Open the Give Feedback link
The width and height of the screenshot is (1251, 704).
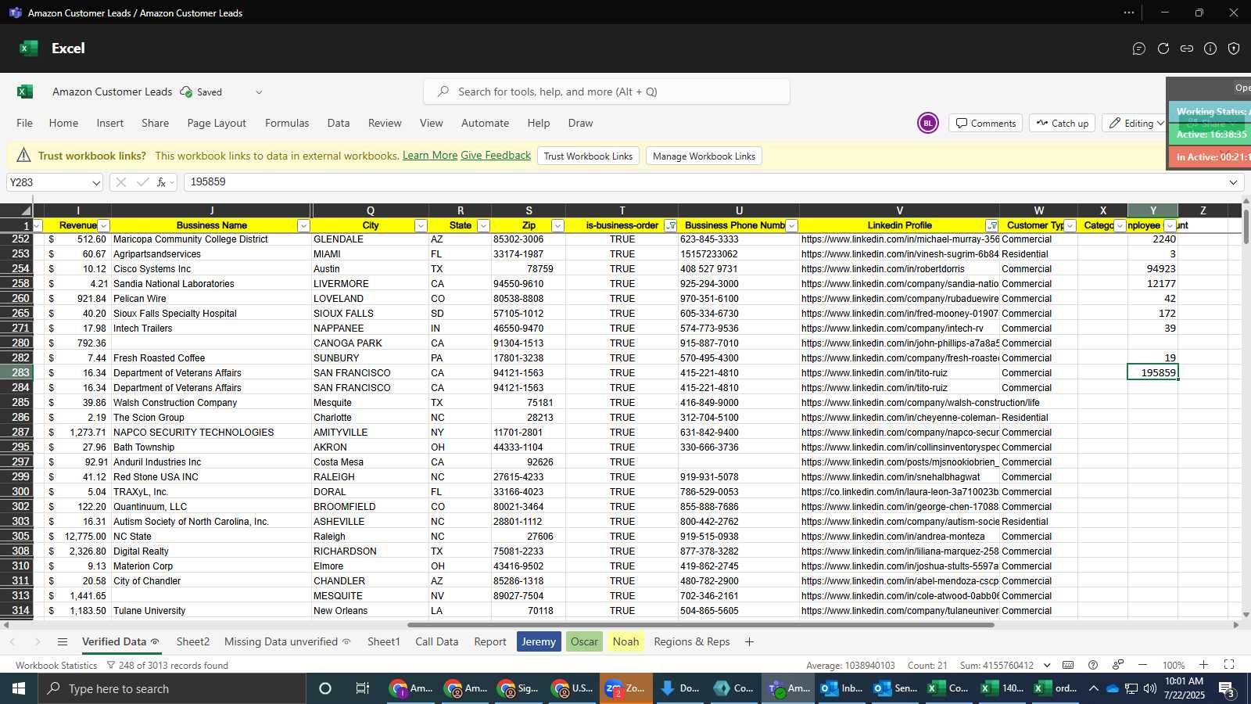(x=496, y=156)
